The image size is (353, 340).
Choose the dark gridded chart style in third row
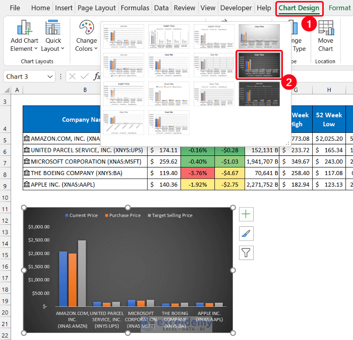[259, 94]
